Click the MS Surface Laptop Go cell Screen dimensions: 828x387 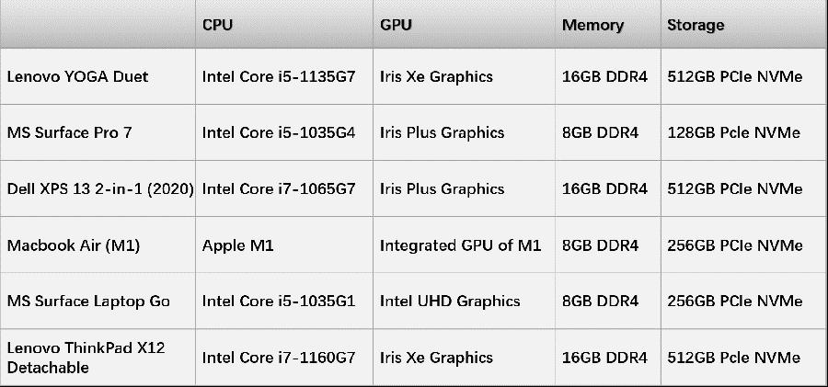point(88,302)
